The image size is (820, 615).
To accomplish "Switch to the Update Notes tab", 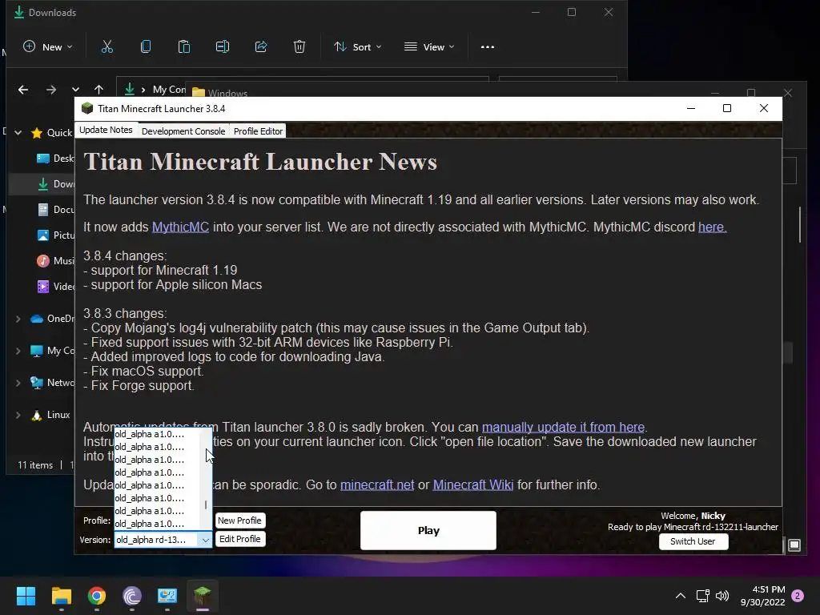I will tap(106, 130).
